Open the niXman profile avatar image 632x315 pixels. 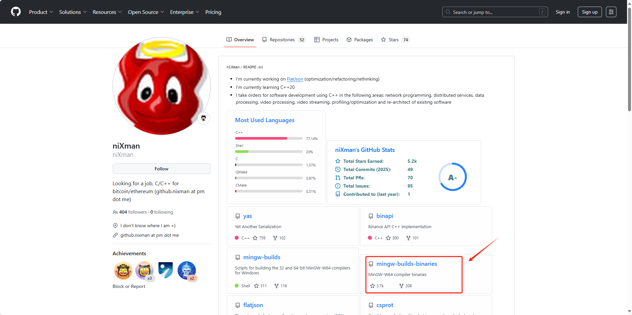[x=162, y=86]
